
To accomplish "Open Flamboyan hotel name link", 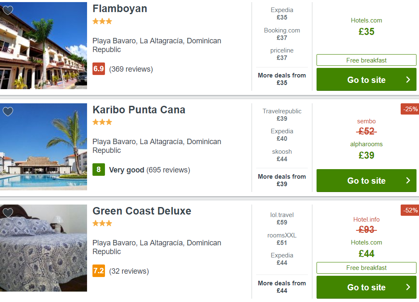I will point(120,9).
